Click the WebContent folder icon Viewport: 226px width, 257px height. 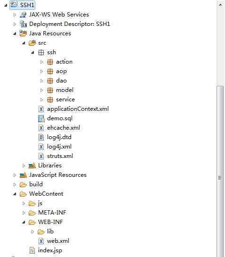(23, 194)
